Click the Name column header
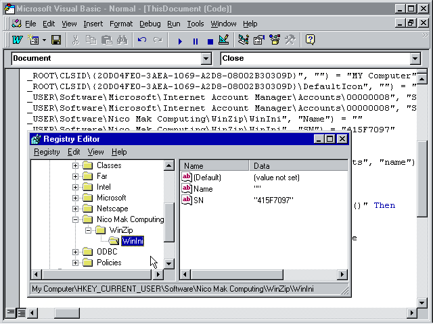The image size is (433, 324). [214, 166]
